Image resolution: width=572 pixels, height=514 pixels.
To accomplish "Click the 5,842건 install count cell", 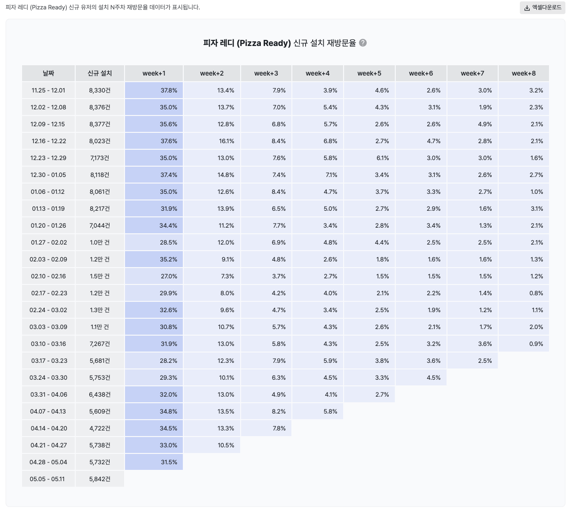I will tap(100, 479).
